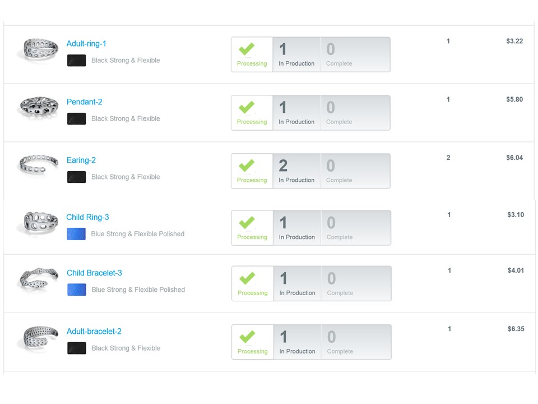538x404 pixels.
Task: Click the Adult-ring-1 product link
Action: coord(86,44)
